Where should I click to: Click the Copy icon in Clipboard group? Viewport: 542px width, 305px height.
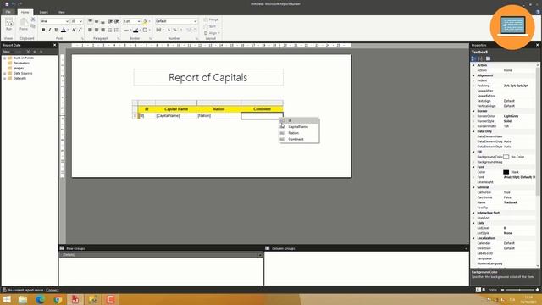(x=33, y=26)
